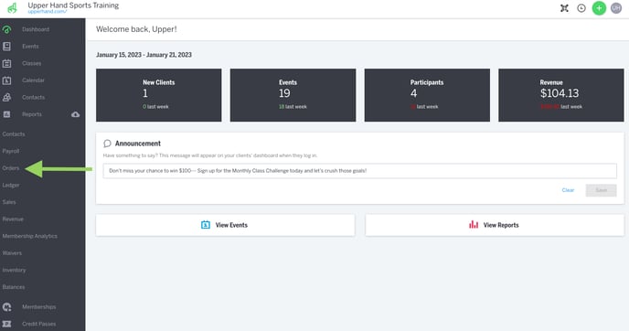Click the calendar icon in View Events

pyautogui.click(x=206, y=225)
